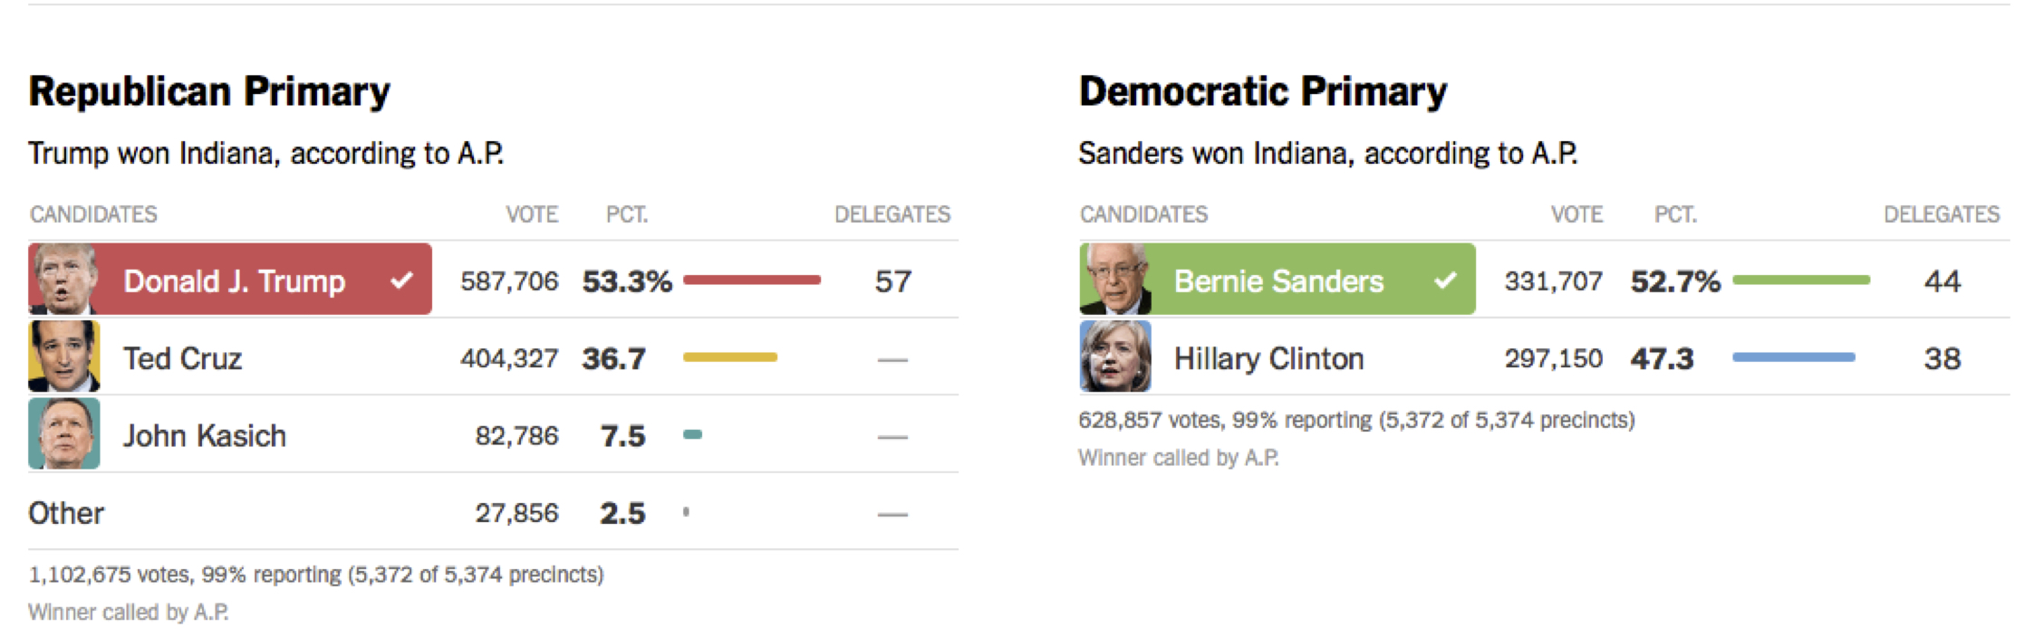Click Clinton's blue percentage bar
The image size is (2034, 637).
point(1794,357)
